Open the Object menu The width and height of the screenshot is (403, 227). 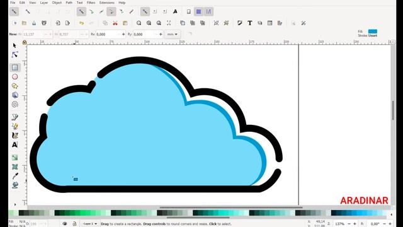coord(57,3)
